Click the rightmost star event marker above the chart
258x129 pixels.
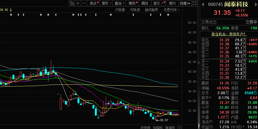[x=168, y=15]
